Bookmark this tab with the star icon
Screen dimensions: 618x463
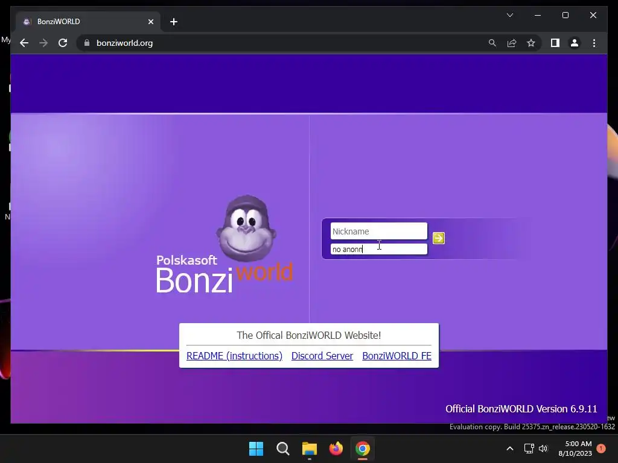coord(531,43)
